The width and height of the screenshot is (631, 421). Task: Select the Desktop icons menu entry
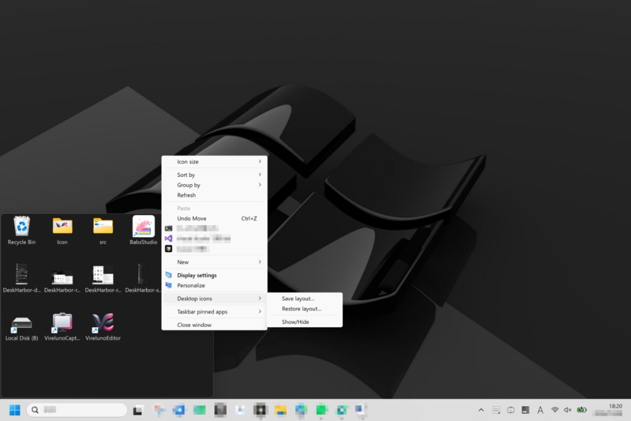(214, 298)
